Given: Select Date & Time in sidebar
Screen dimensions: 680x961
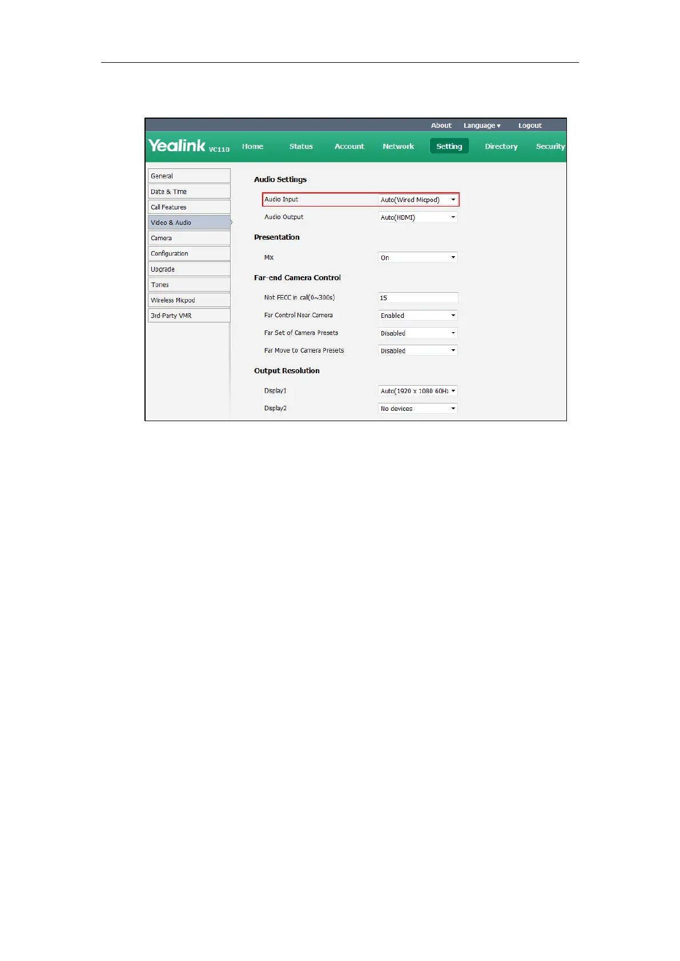Looking at the screenshot, I should click(189, 191).
